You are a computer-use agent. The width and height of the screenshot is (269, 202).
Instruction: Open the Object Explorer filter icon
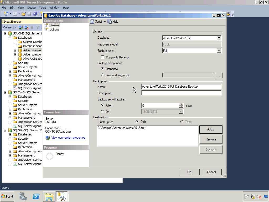pyautogui.click(x=38, y=27)
